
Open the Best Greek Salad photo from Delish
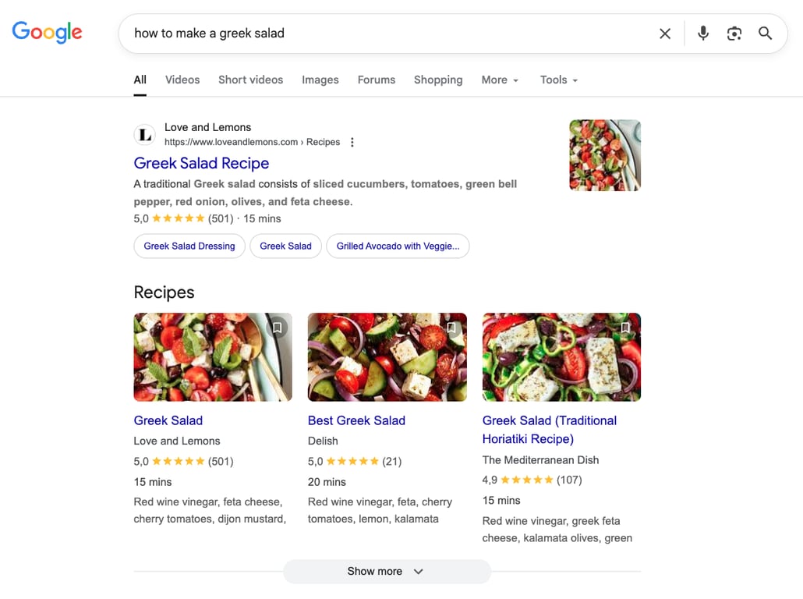pos(387,356)
